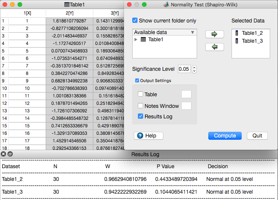Viewport: 278px width, 200px height.
Task: Enable the Table output checkbox
Action: pyautogui.click(x=140, y=94)
